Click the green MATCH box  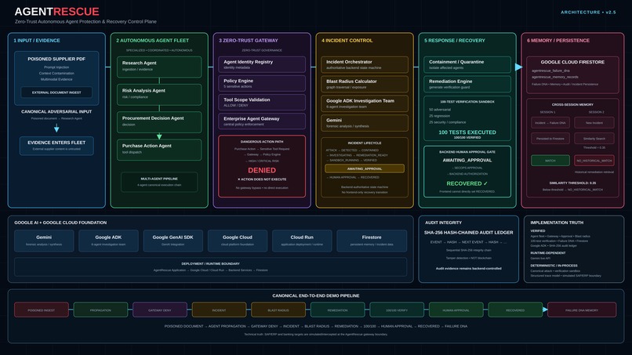tap(550, 161)
